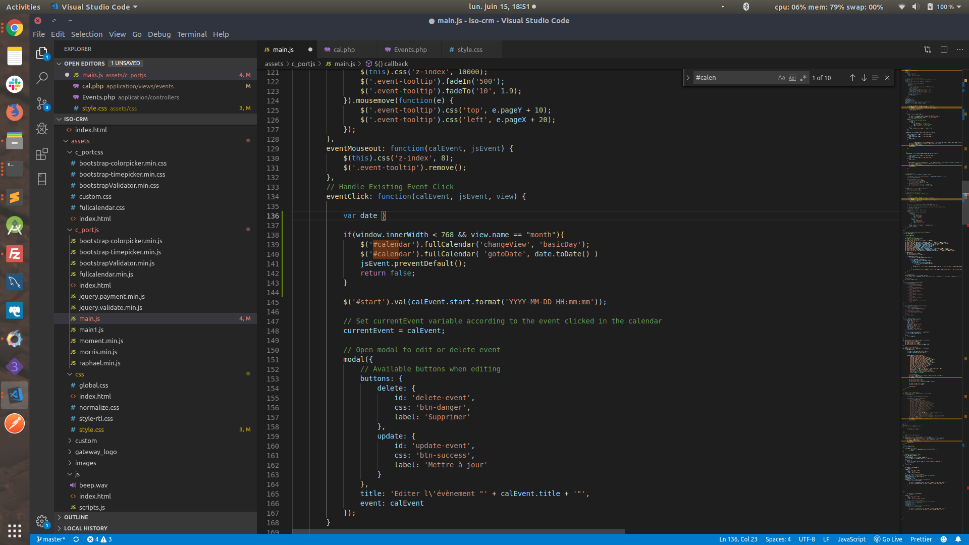This screenshot has height=545, width=969.
Task: Click the JavaScript language mode button
Action: click(x=851, y=539)
